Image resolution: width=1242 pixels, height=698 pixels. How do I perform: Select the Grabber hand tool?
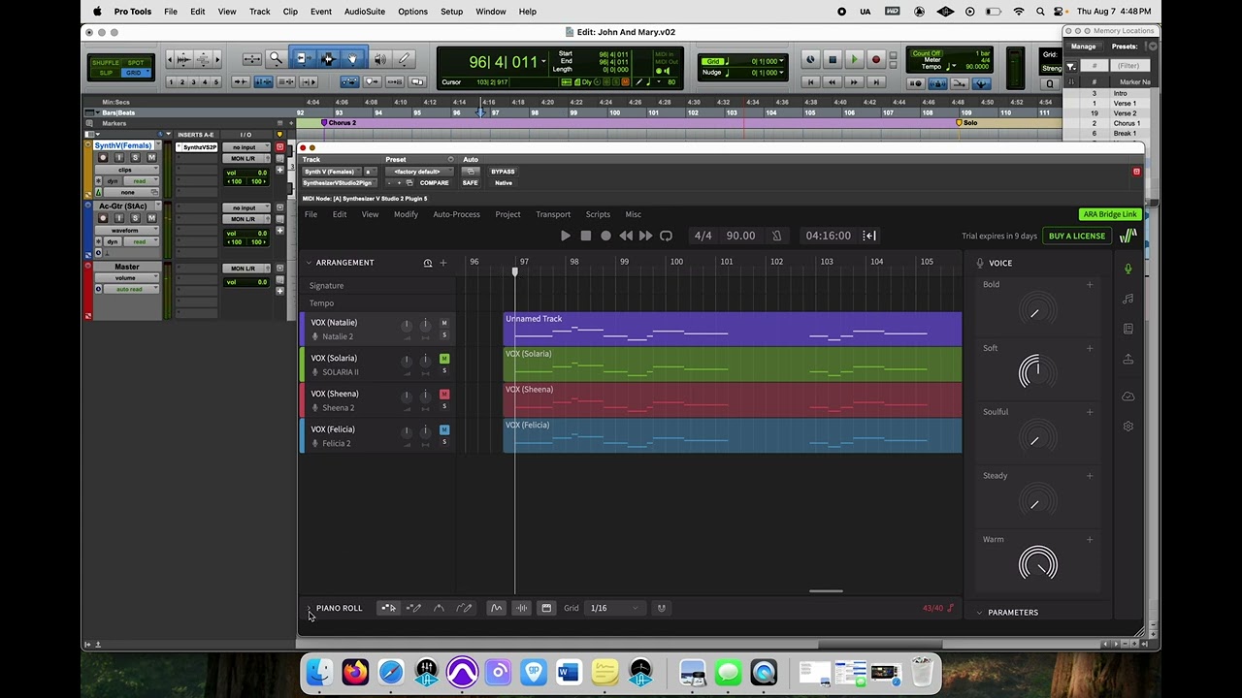[x=352, y=59]
